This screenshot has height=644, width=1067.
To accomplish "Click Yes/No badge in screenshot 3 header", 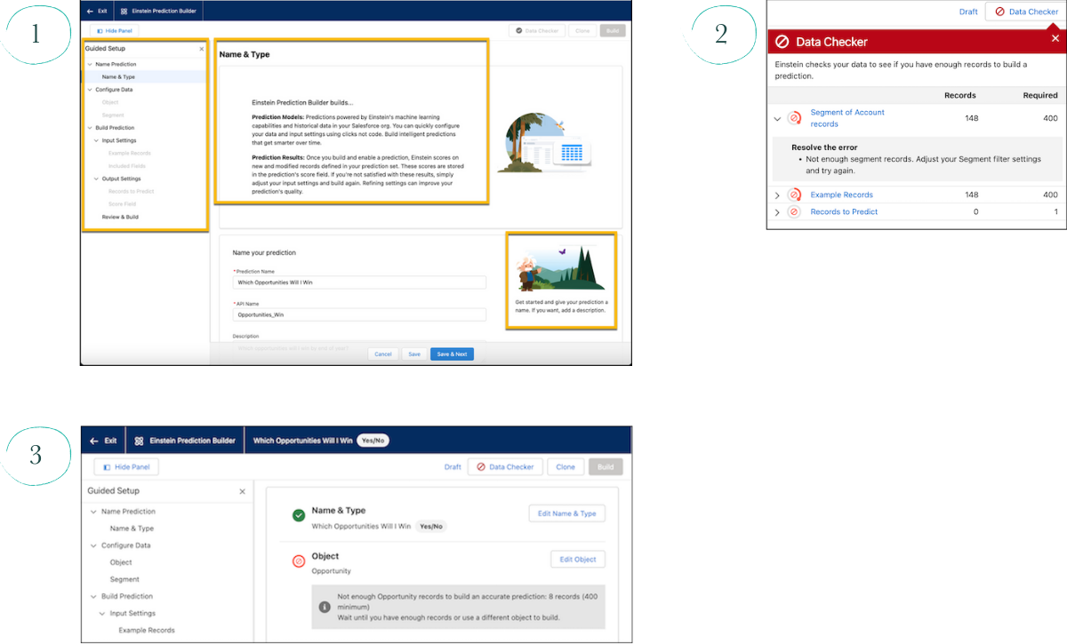I will (373, 440).
